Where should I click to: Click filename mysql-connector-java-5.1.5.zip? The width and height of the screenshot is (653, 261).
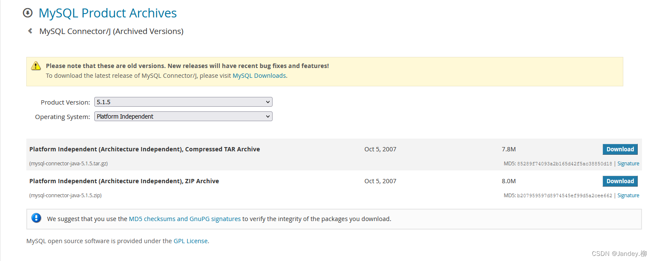(x=65, y=196)
